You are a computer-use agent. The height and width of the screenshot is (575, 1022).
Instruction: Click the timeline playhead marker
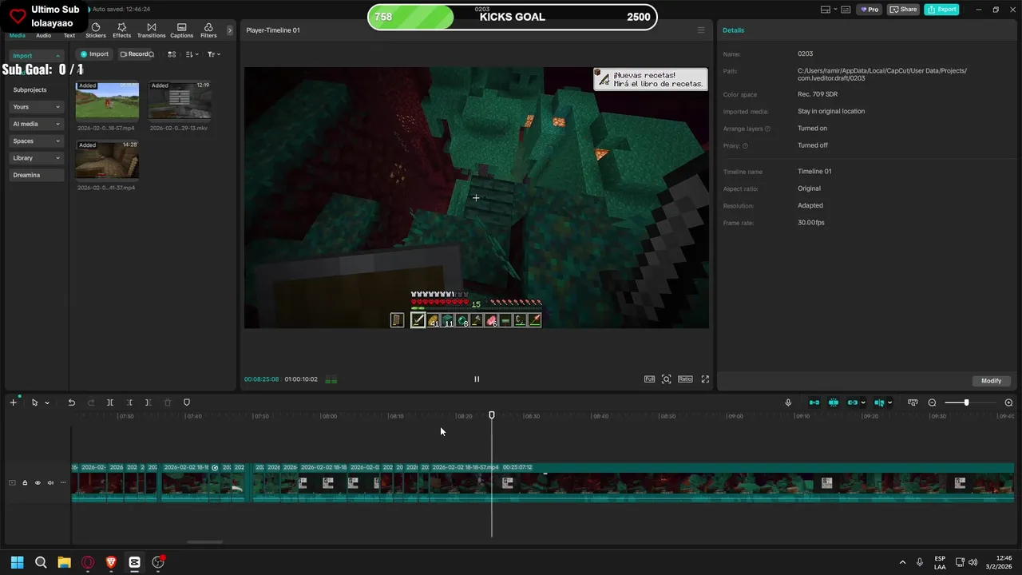pyautogui.click(x=492, y=415)
